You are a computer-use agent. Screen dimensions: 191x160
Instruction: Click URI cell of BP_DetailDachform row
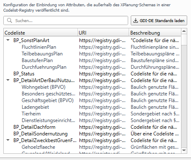coord(102,127)
